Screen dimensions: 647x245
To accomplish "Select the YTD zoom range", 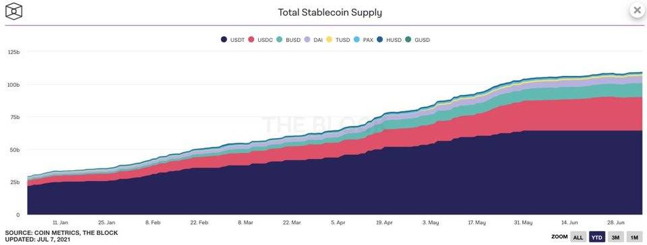I will pos(596,237).
